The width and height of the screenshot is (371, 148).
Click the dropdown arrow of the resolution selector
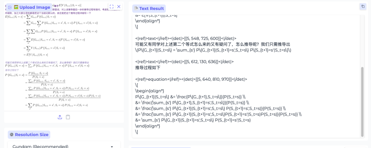(112, 146)
